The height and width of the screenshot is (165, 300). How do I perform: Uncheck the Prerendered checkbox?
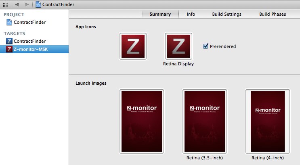point(206,46)
